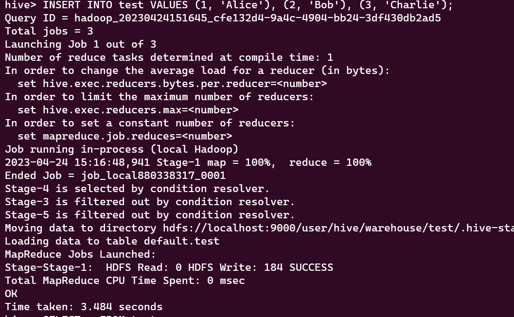The height and width of the screenshot is (317, 514).
Task: Click the 'Total MapReduce CPU Time Spent' line
Action: click(125, 281)
